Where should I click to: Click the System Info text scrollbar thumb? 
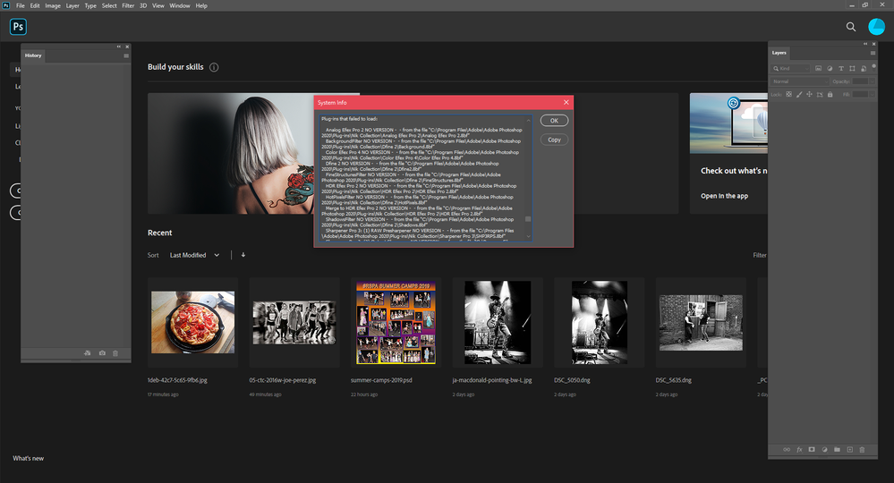[528, 219]
